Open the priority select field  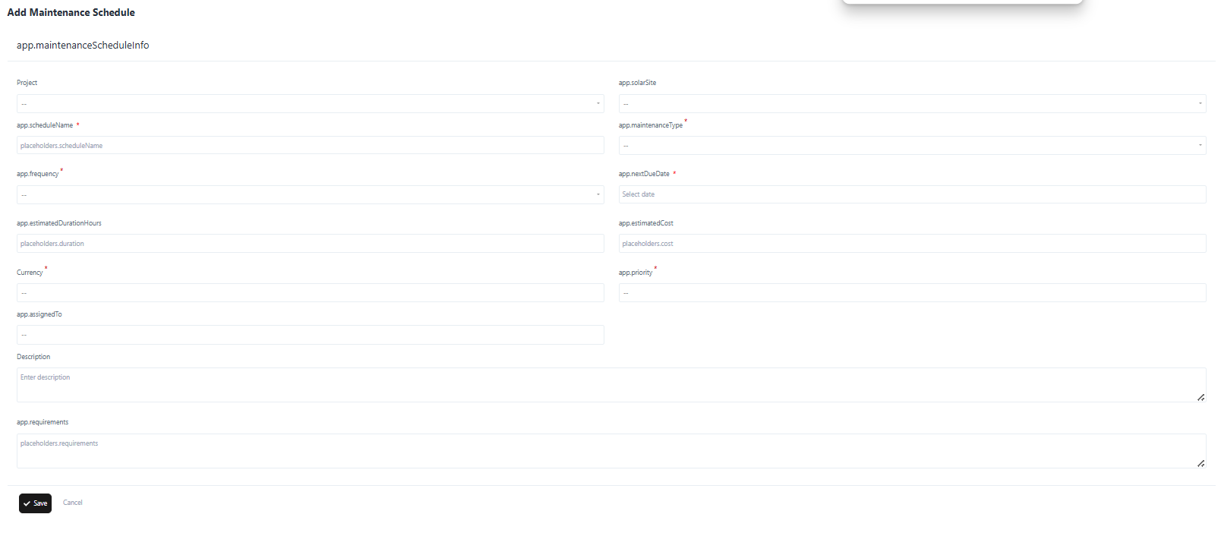coord(912,293)
